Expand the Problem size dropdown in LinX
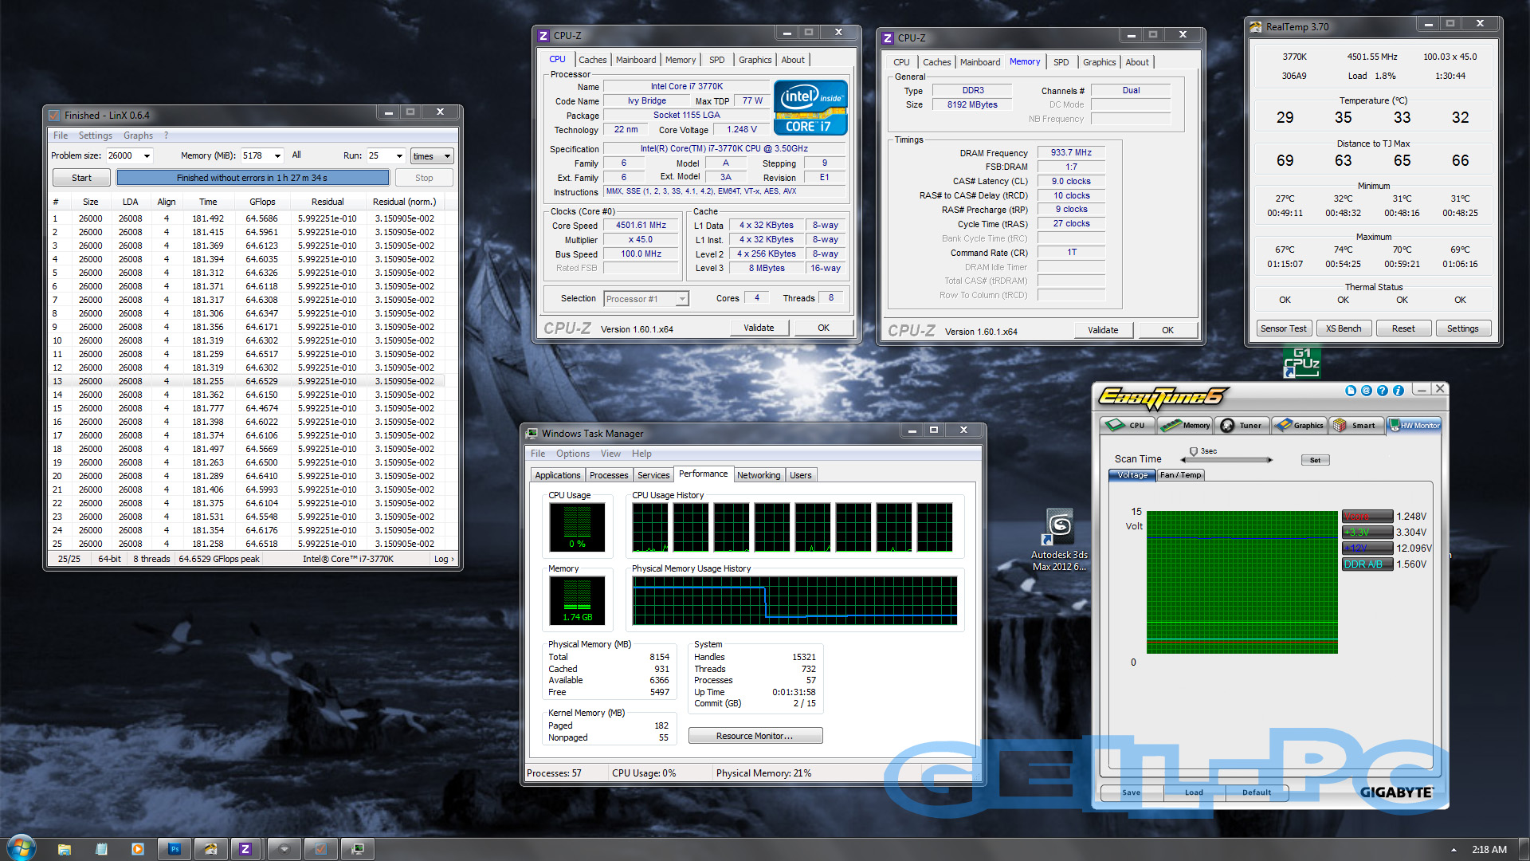The height and width of the screenshot is (861, 1530). (x=147, y=156)
